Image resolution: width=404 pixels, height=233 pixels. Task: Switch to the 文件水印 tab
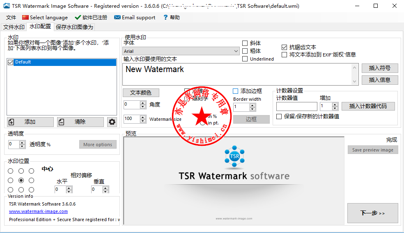14,27
